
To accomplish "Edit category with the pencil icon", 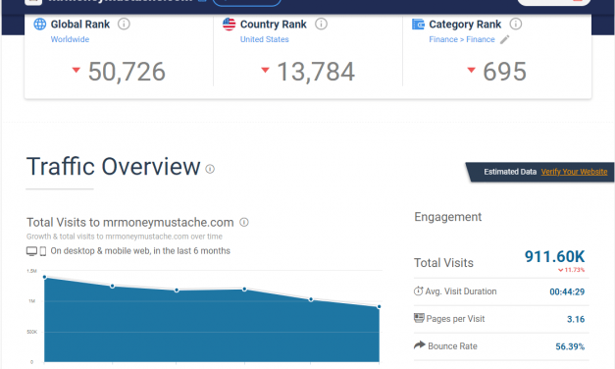I will point(505,39).
